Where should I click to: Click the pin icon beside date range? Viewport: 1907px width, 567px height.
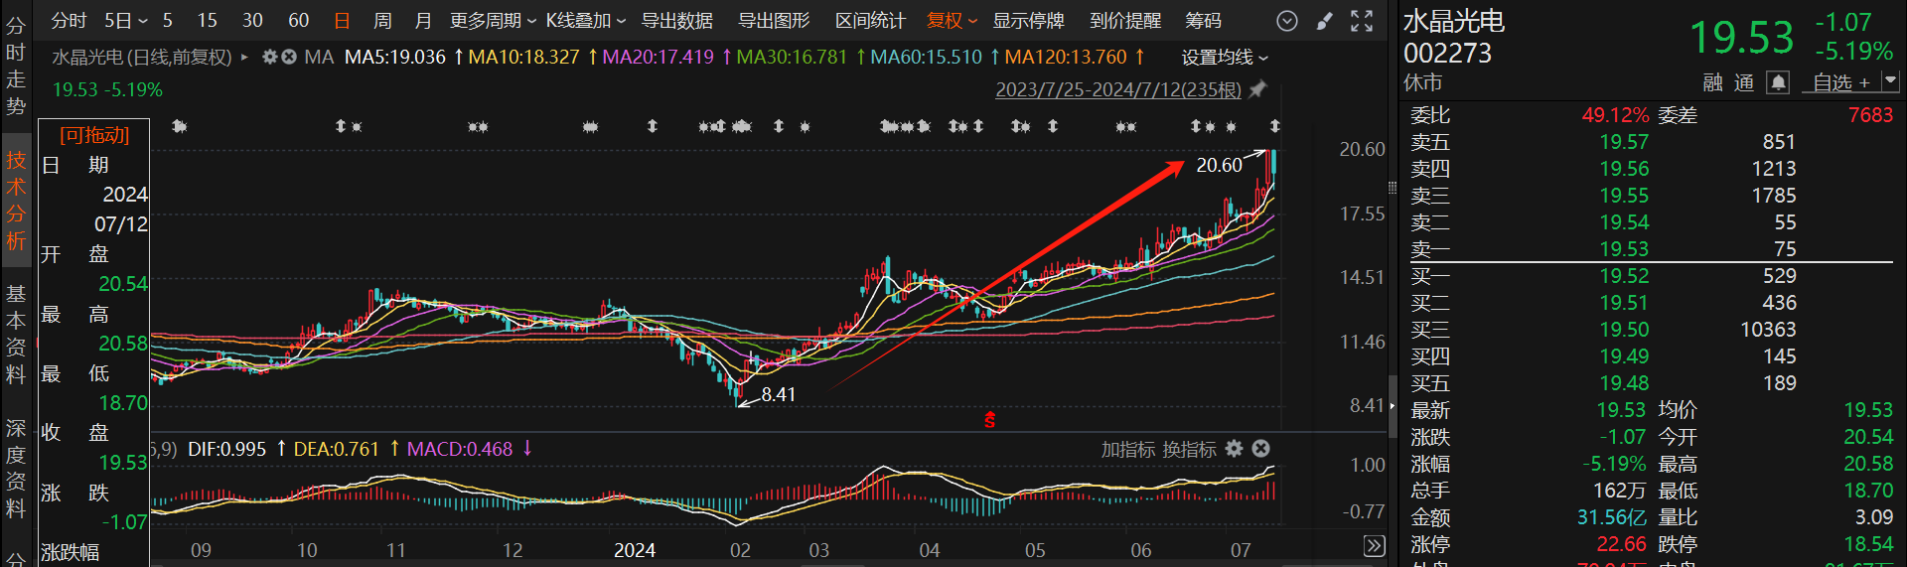pos(1257,90)
